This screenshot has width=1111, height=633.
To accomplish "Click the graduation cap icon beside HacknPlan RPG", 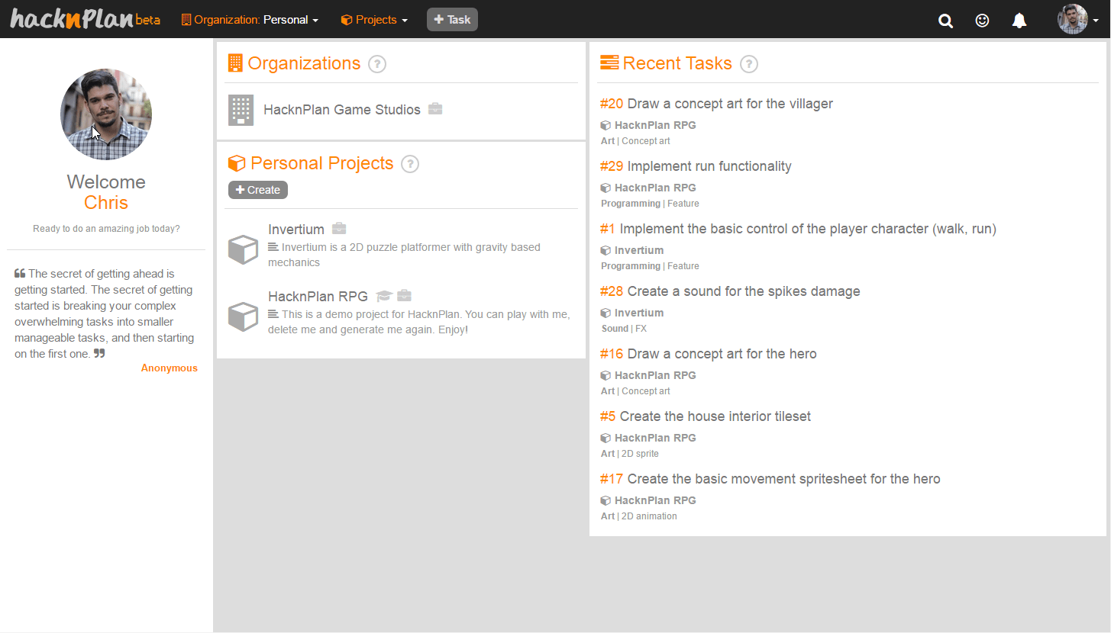I will coord(383,296).
